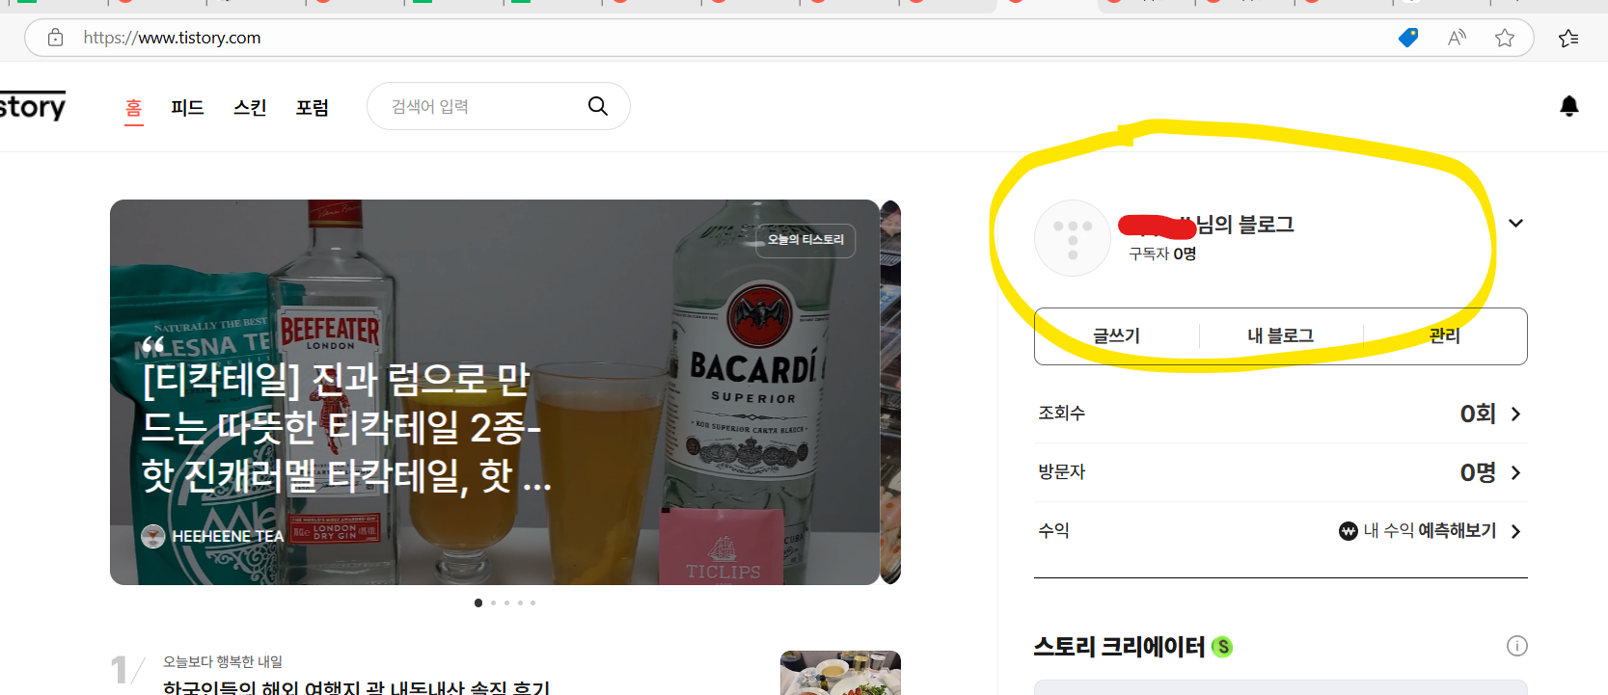The width and height of the screenshot is (1608, 695).
Task: Click the 스토리 크리에이터 heading
Action: click(x=1119, y=647)
